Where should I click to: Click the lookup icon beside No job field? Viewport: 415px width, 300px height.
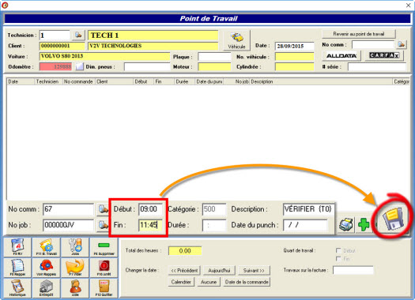pyautogui.click(x=103, y=225)
